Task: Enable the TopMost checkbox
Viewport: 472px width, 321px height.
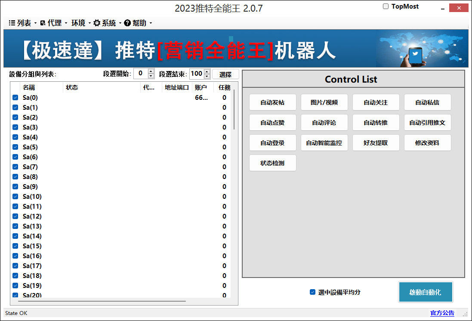Action: click(x=386, y=6)
